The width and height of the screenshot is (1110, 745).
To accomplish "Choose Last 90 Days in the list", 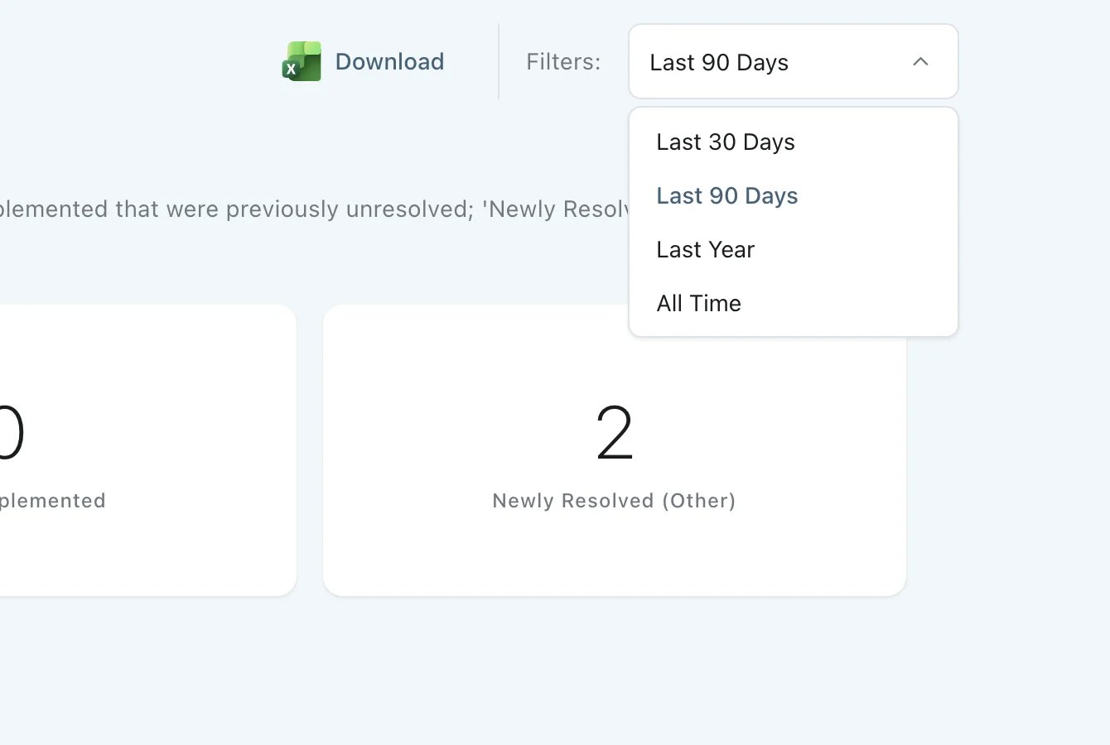I will click(794, 196).
